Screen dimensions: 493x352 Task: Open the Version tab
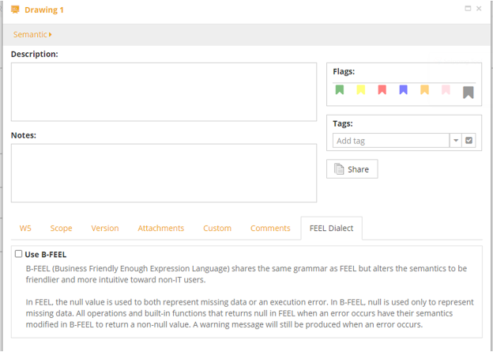point(105,229)
